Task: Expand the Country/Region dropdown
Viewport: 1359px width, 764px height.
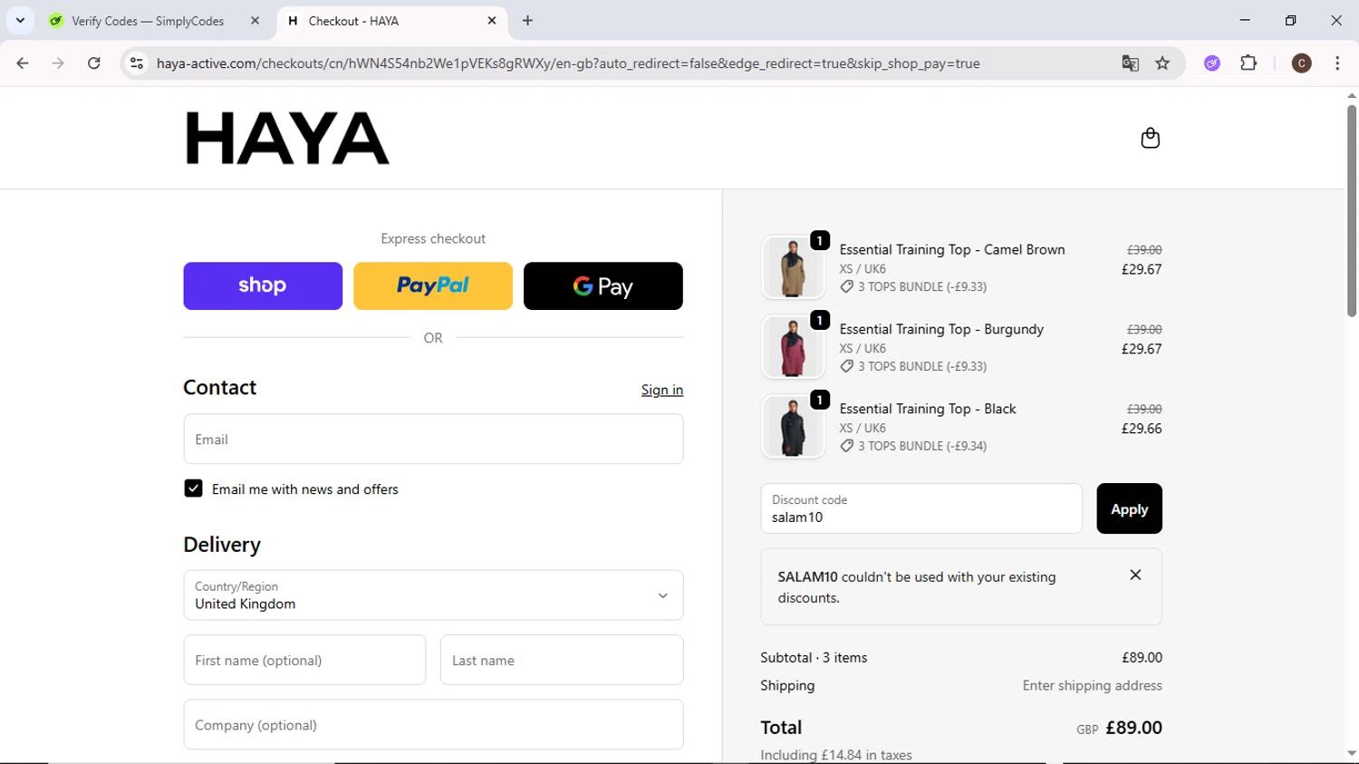Action: pyautogui.click(x=433, y=595)
